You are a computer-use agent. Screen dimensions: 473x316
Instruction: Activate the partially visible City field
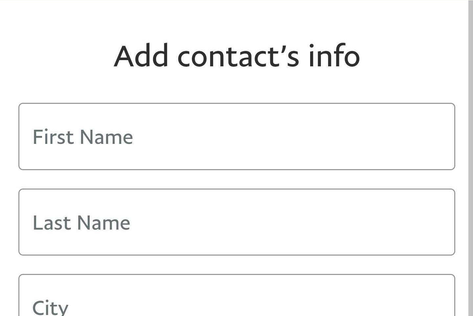(236, 299)
